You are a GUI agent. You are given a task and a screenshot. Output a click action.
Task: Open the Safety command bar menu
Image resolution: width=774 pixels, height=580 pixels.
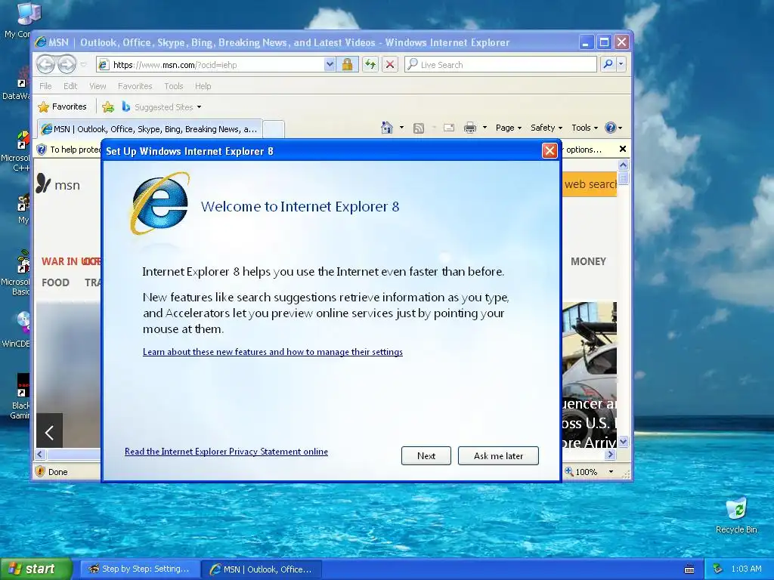[546, 128]
